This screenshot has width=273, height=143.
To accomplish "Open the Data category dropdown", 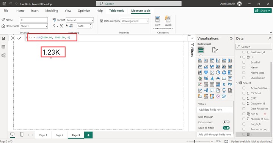I will 135,21.
